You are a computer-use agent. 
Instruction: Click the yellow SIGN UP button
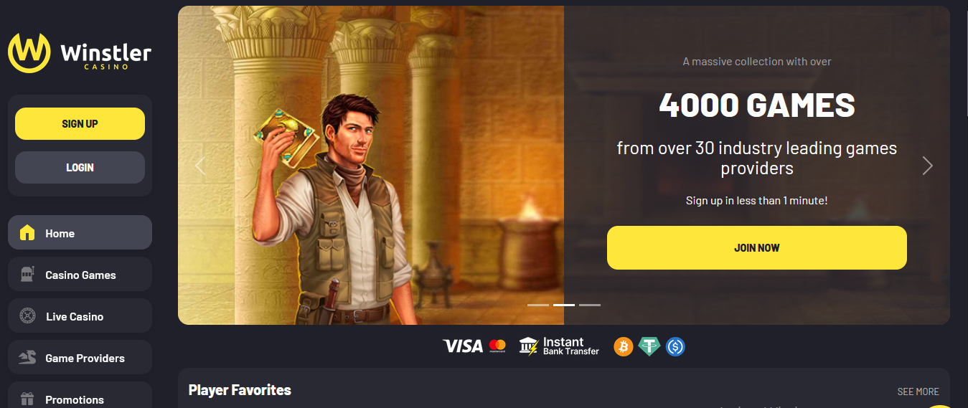(80, 123)
